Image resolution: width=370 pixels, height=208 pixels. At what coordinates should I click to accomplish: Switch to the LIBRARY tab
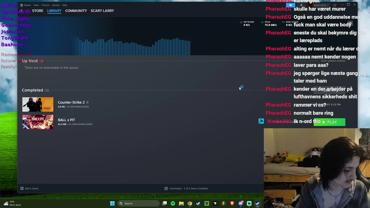click(x=54, y=11)
